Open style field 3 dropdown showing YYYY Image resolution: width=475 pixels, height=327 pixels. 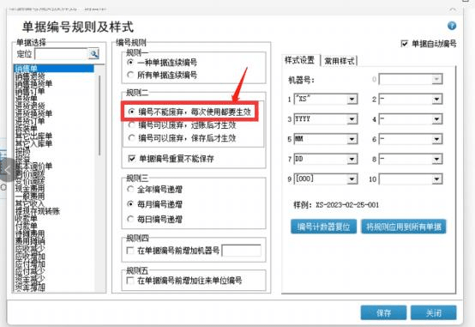(352, 119)
